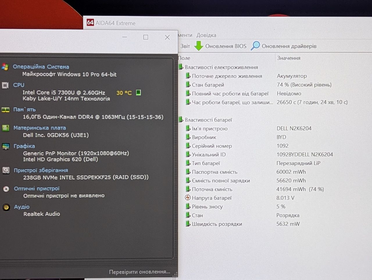The width and height of the screenshot is (372, 280).
Task: Click the drive icon beside Пристрої зберігання
Action: (x=6, y=170)
